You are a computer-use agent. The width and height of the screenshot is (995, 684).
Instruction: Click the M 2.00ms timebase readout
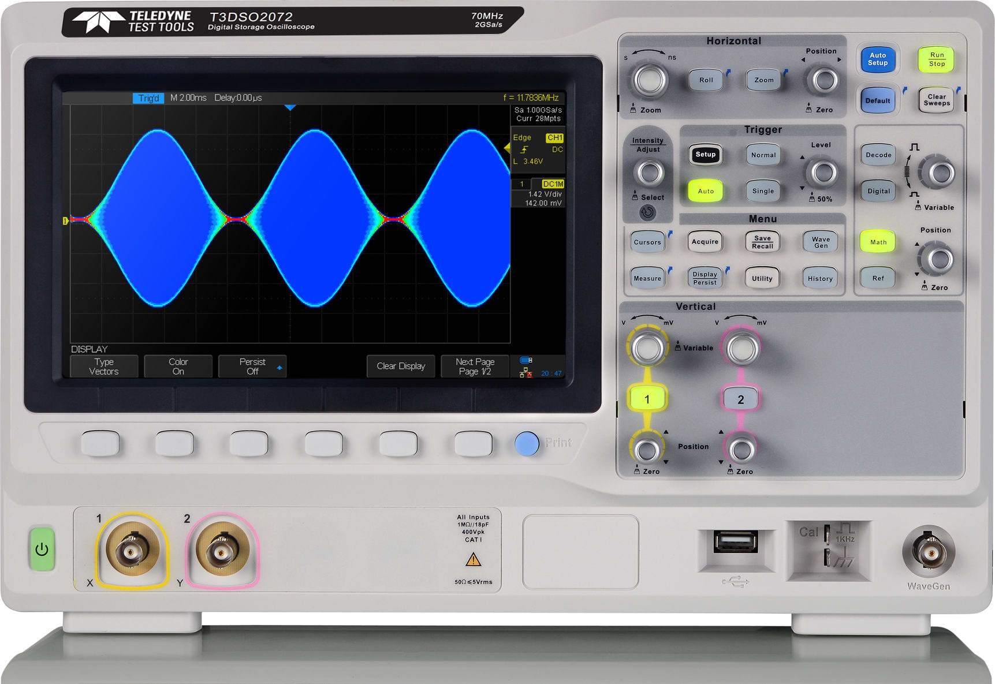(188, 98)
